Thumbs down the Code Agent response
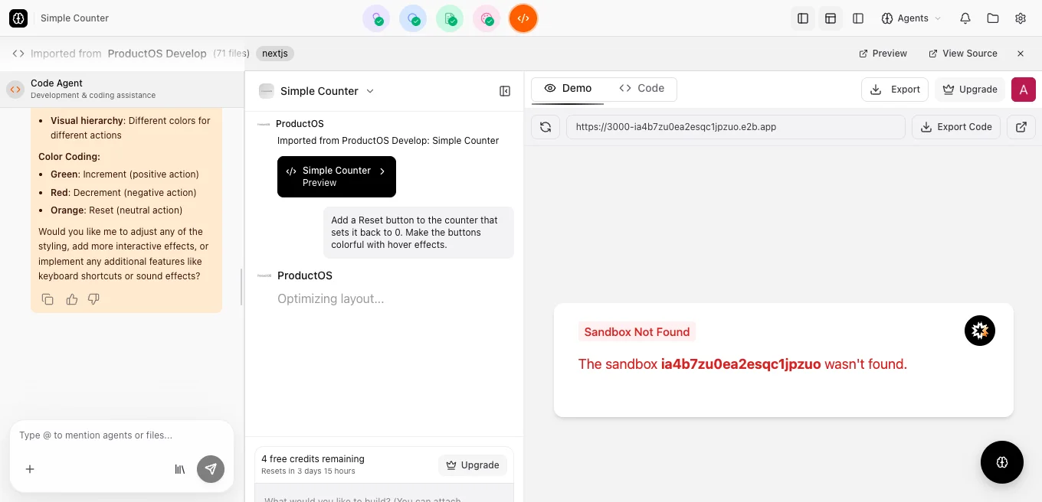 pyautogui.click(x=93, y=299)
